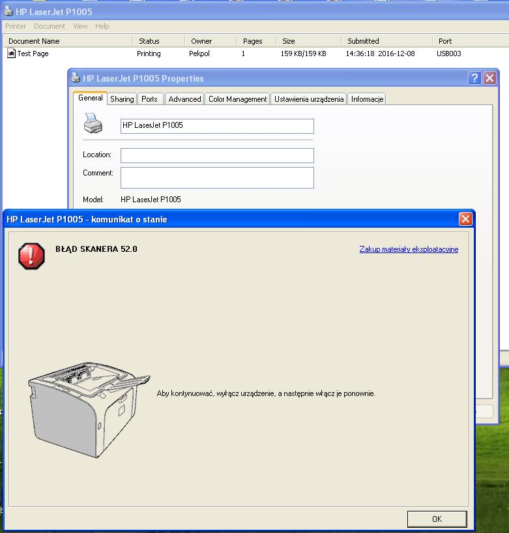
Task: Click the 159 KB/159 KB size cell
Action: click(x=303, y=53)
